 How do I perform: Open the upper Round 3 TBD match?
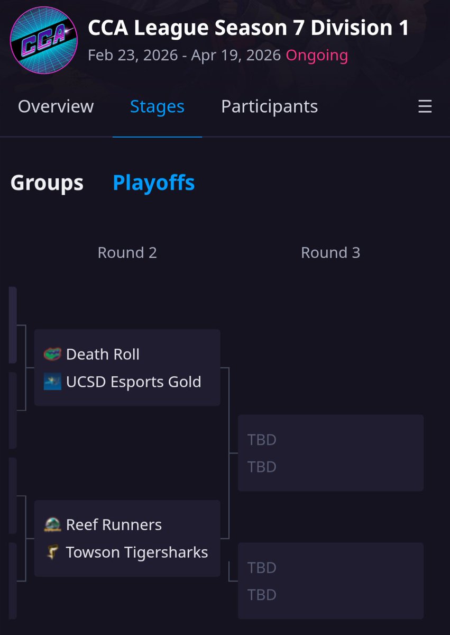point(330,453)
